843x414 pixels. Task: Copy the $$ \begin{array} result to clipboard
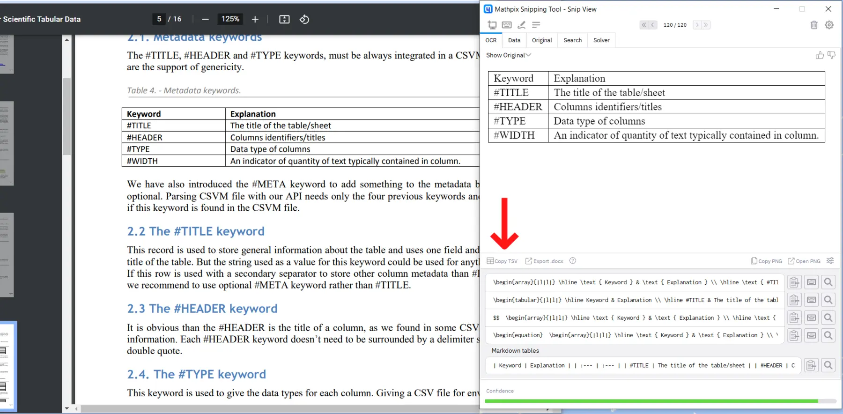click(794, 318)
